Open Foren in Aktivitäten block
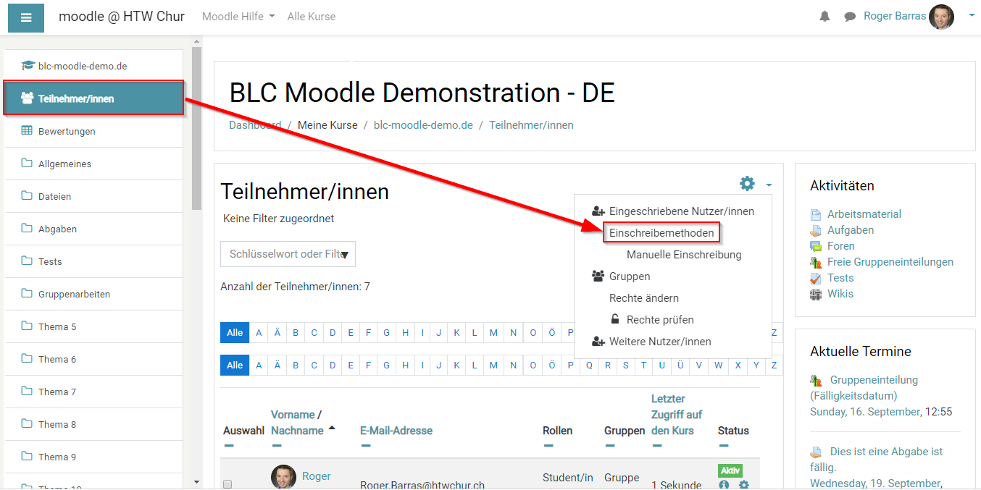Viewport: 981px width, 490px height. point(841,246)
